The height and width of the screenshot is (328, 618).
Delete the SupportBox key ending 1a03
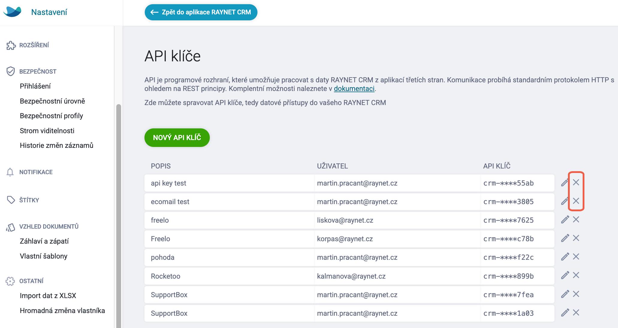pyautogui.click(x=576, y=312)
